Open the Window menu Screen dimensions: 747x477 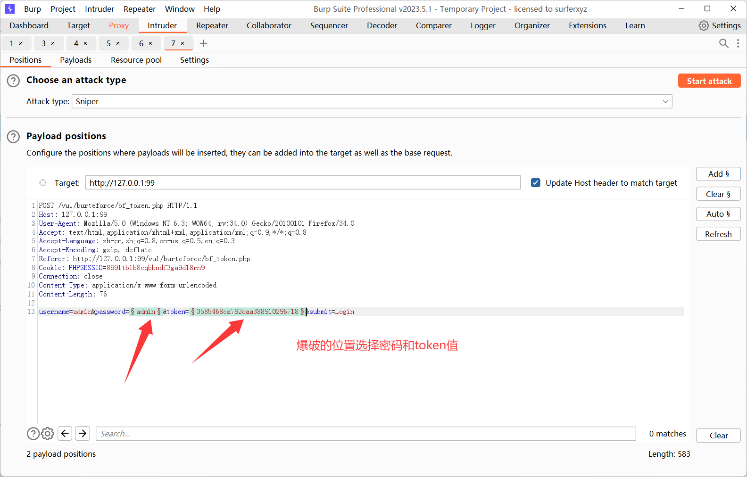point(180,9)
